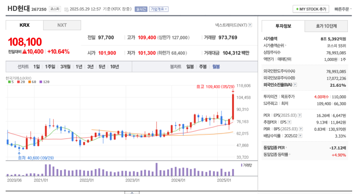The width and height of the screenshot is (357, 194).
Task: Click the purple 120-day moving average swatch
Action: coord(41,82)
